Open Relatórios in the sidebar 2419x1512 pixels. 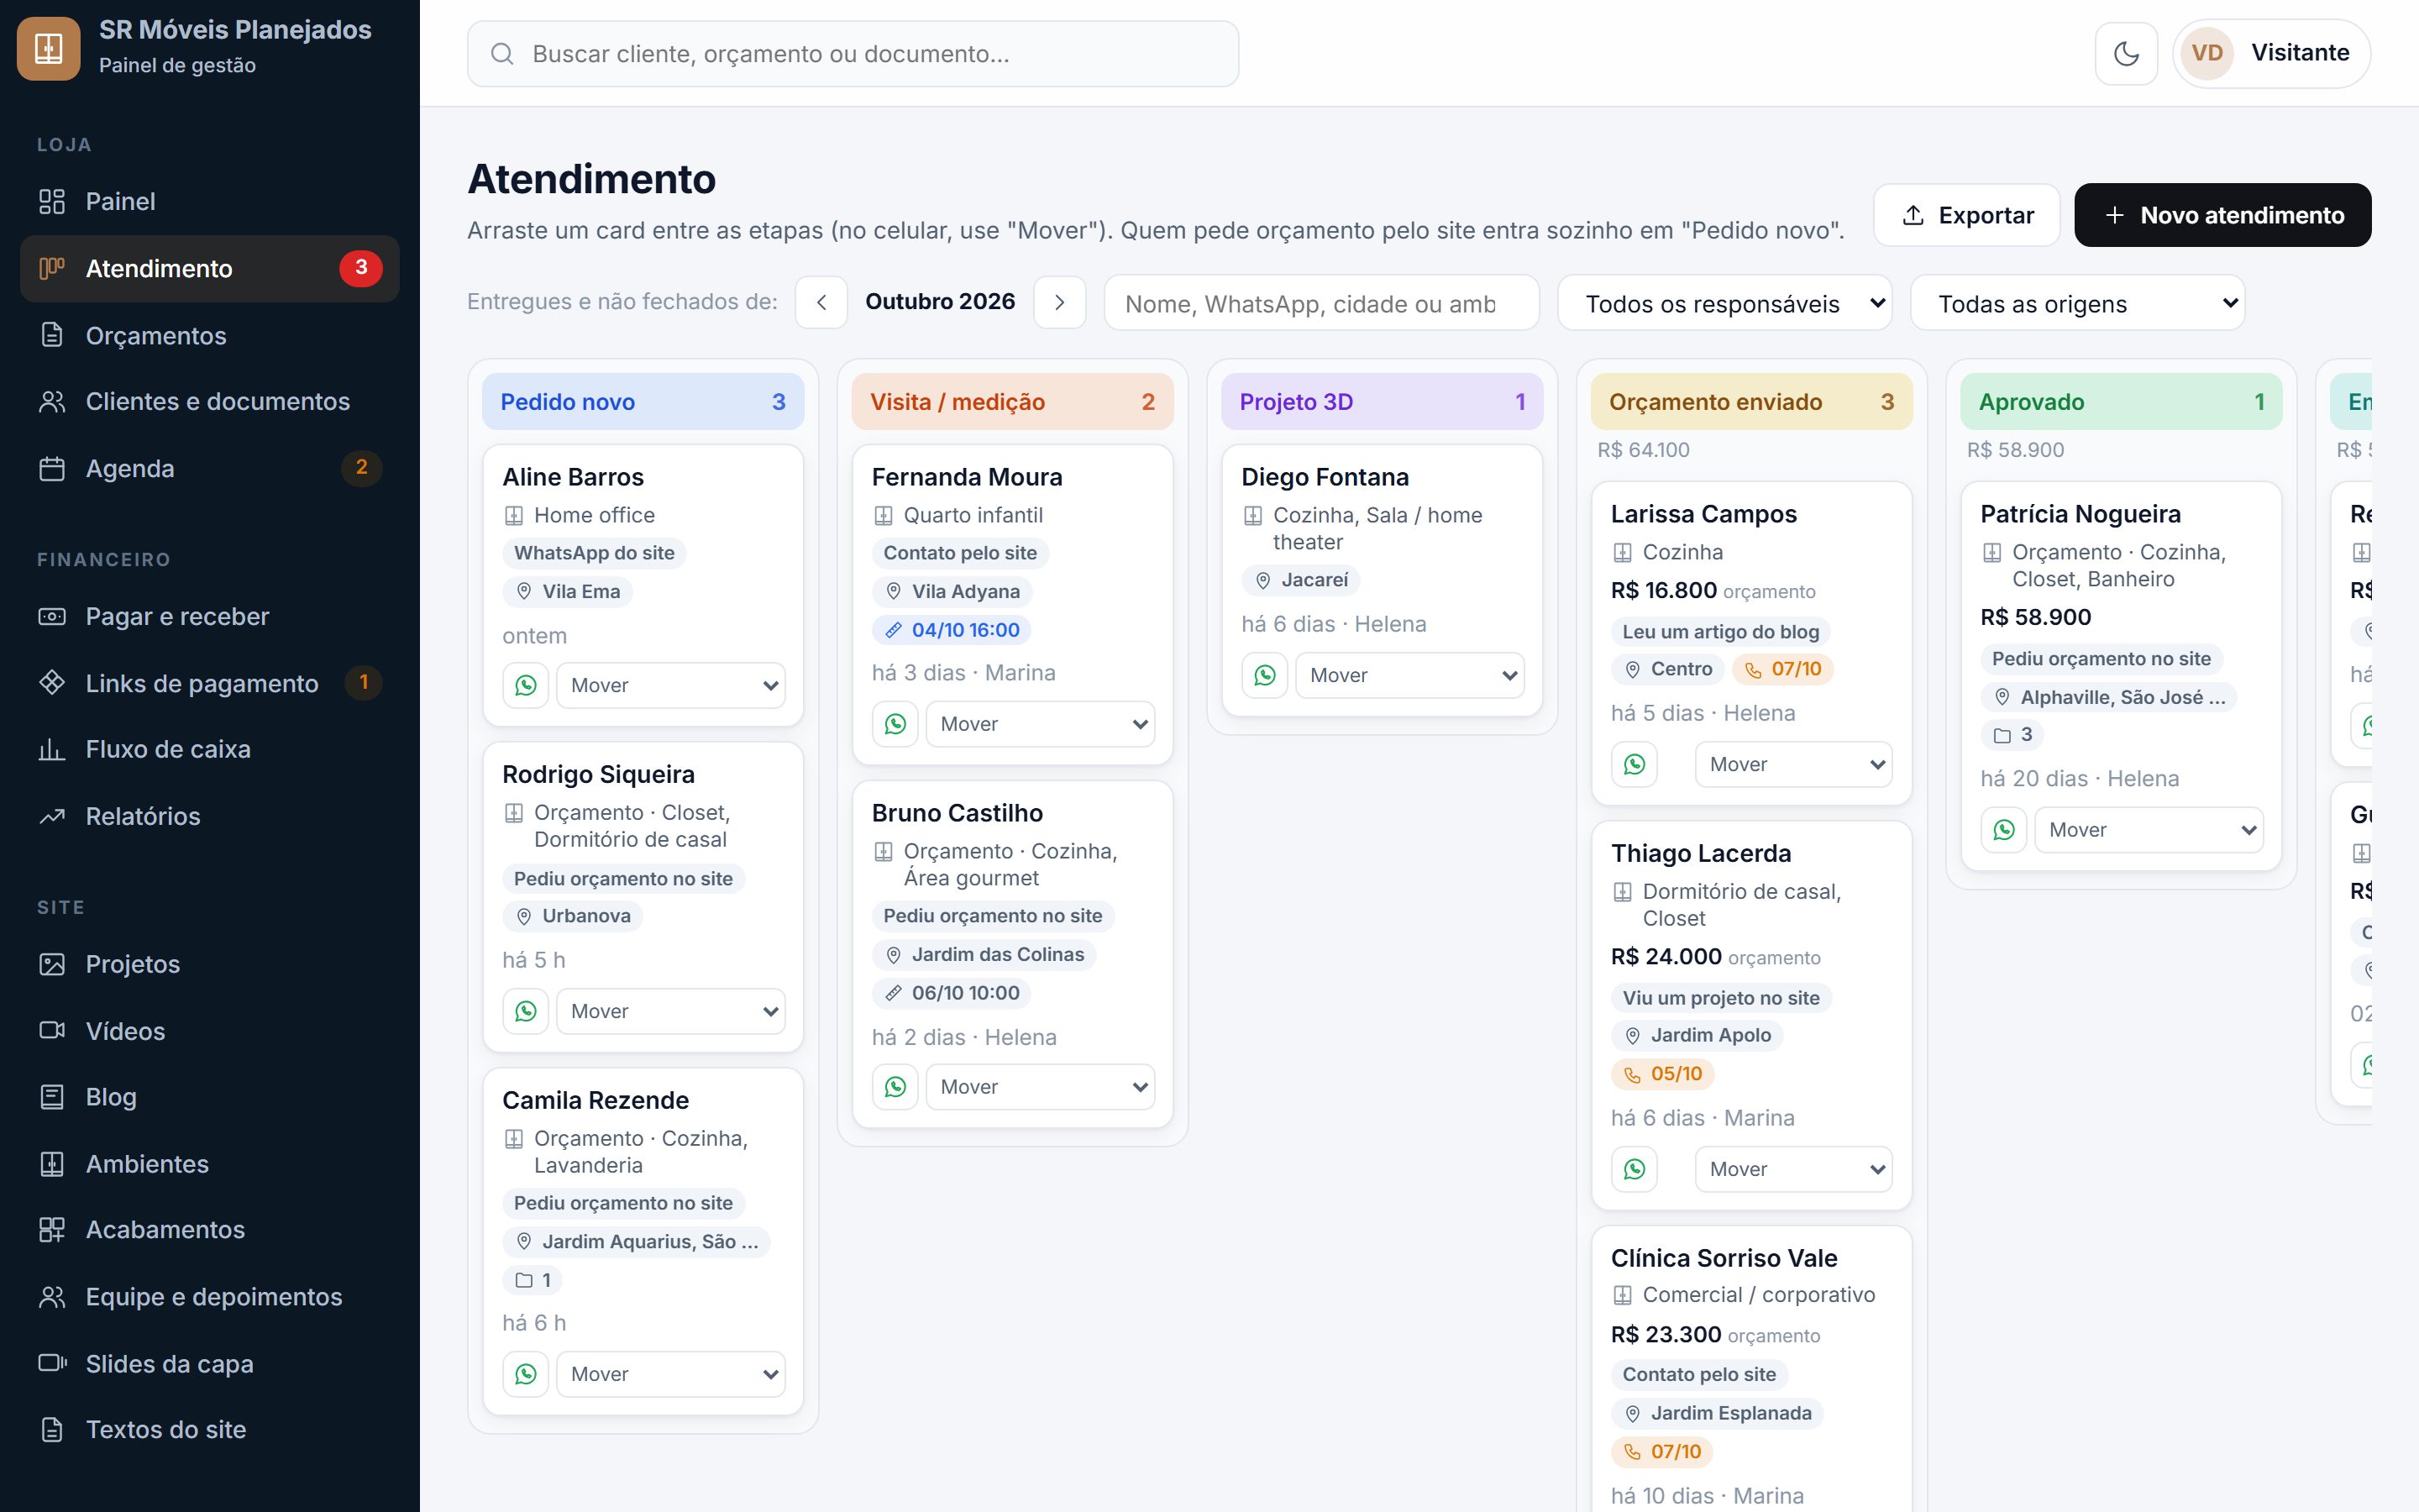coord(209,816)
